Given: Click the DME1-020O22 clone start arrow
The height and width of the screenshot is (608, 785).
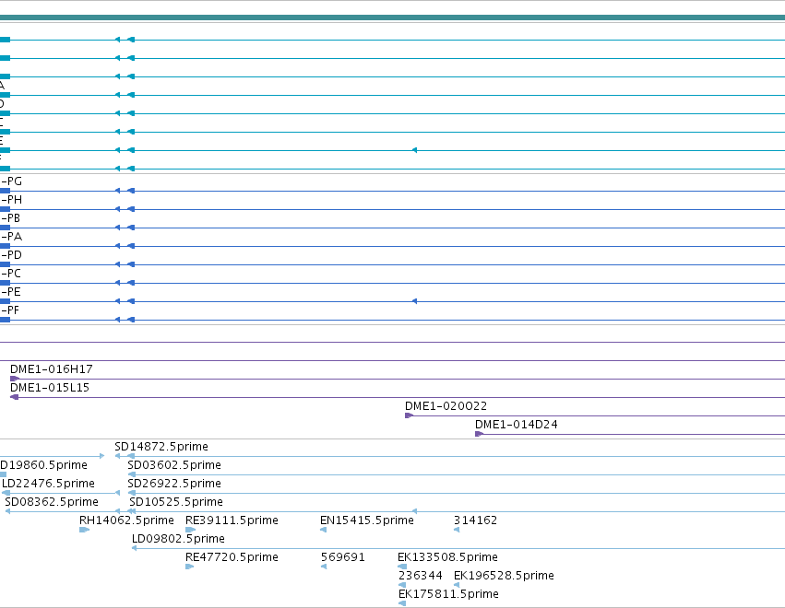Looking at the screenshot, I should click(409, 415).
